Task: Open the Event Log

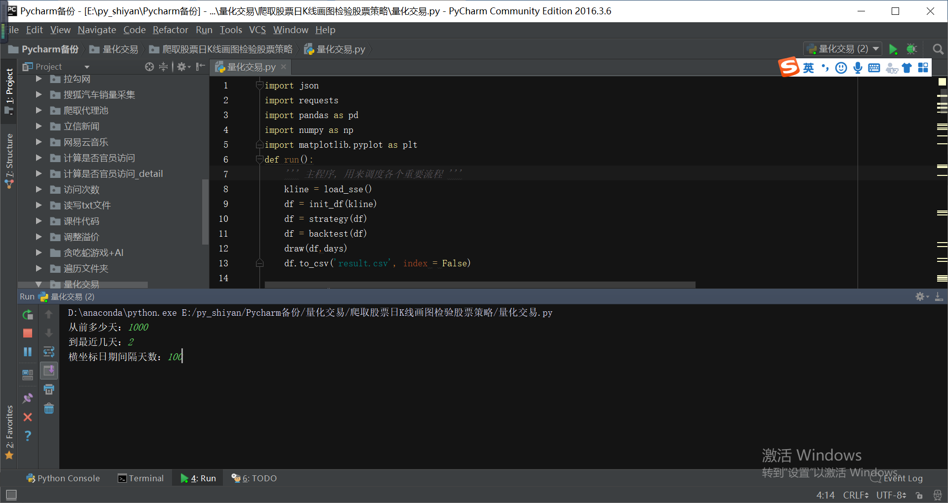Action: tap(897, 478)
